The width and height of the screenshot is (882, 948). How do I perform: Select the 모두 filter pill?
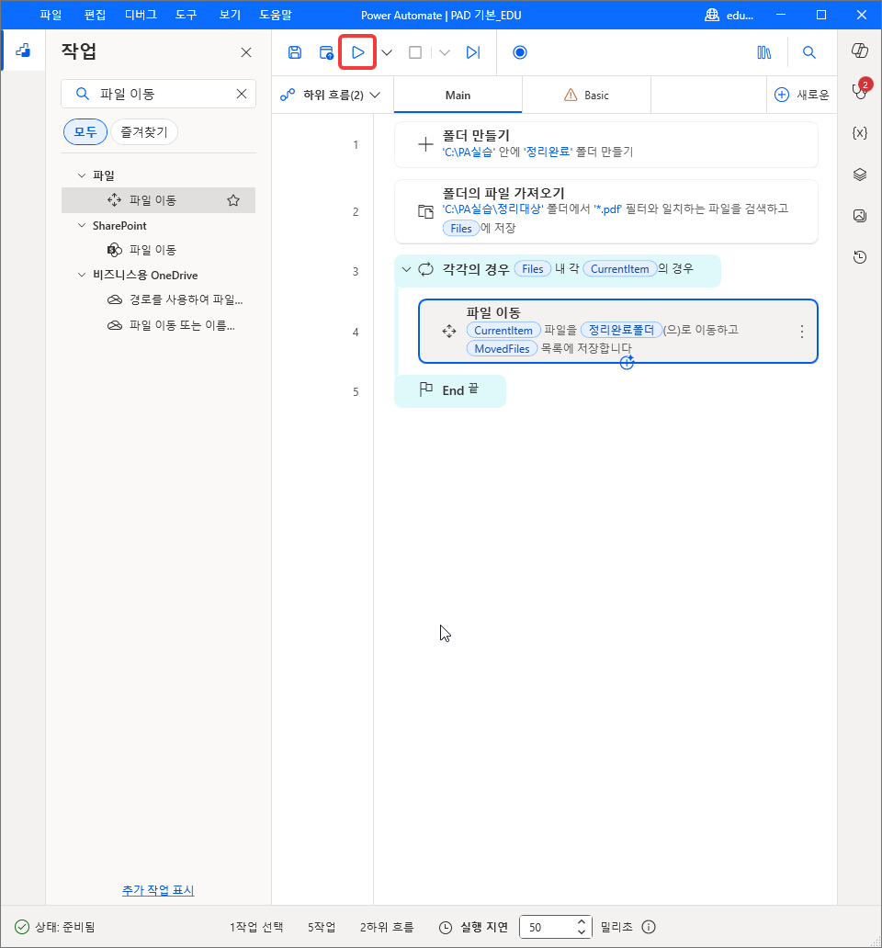pyautogui.click(x=85, y=131)
